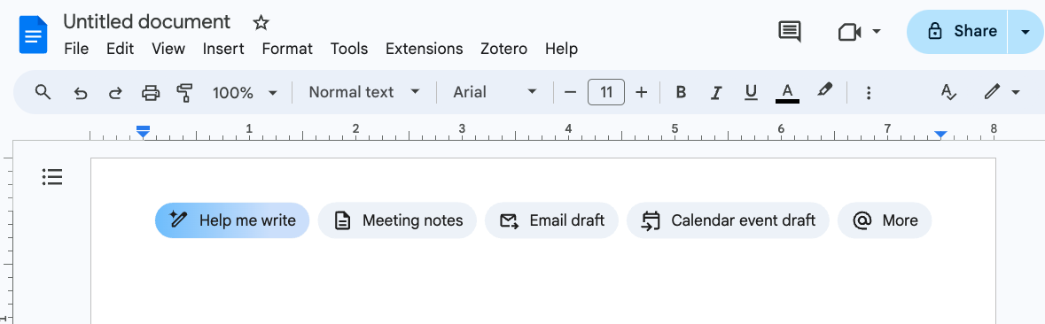1045x324 pixels.
Task: Click the search menus magnifier icon
Action: [x=43, y=92]
